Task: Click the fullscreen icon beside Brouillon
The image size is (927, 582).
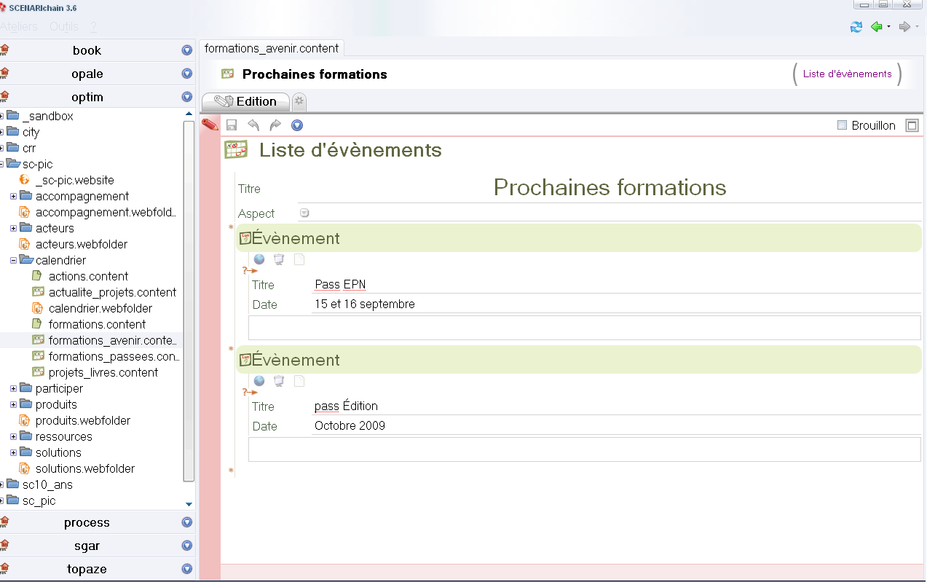Action: [x=912, y=125]
